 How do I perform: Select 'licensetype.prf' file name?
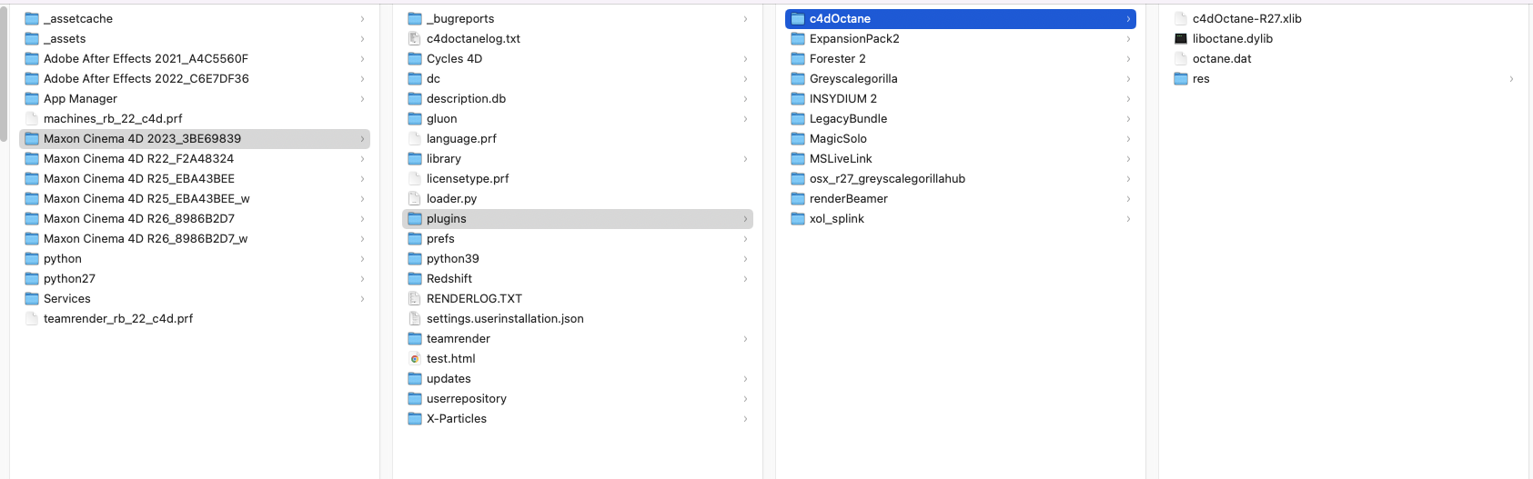[468, 178]
